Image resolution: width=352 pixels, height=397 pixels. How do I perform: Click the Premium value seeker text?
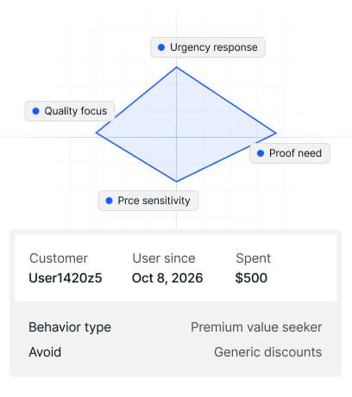click(256, 327)
